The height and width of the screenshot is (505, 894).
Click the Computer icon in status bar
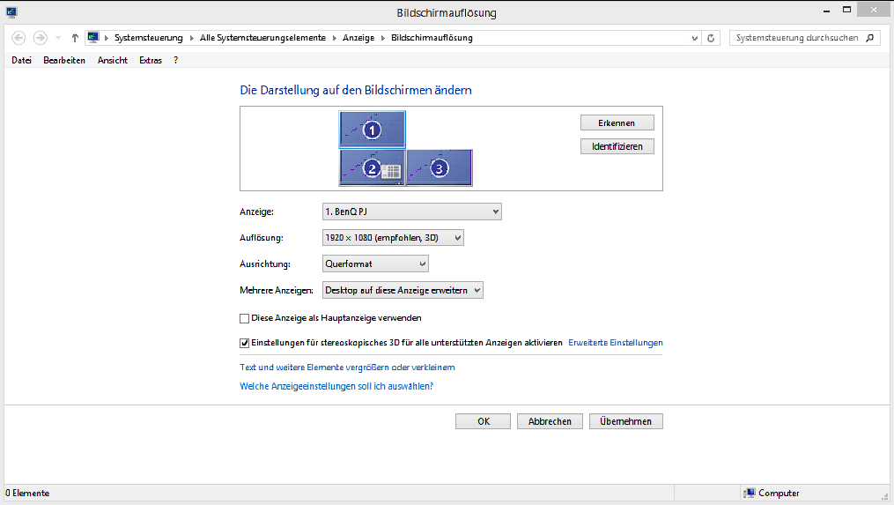point(750,493)
